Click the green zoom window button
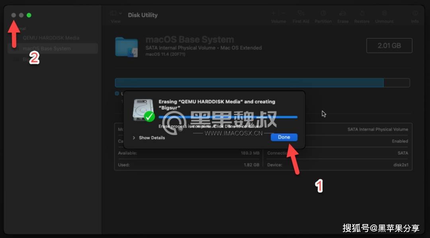Image resolution: width=430 pixels, height=238 pixels. (x=29, y=15)
